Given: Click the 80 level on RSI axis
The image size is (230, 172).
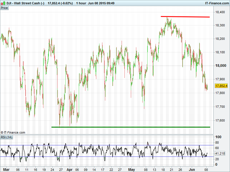Looking at the screenshot, I should (217, 142).
